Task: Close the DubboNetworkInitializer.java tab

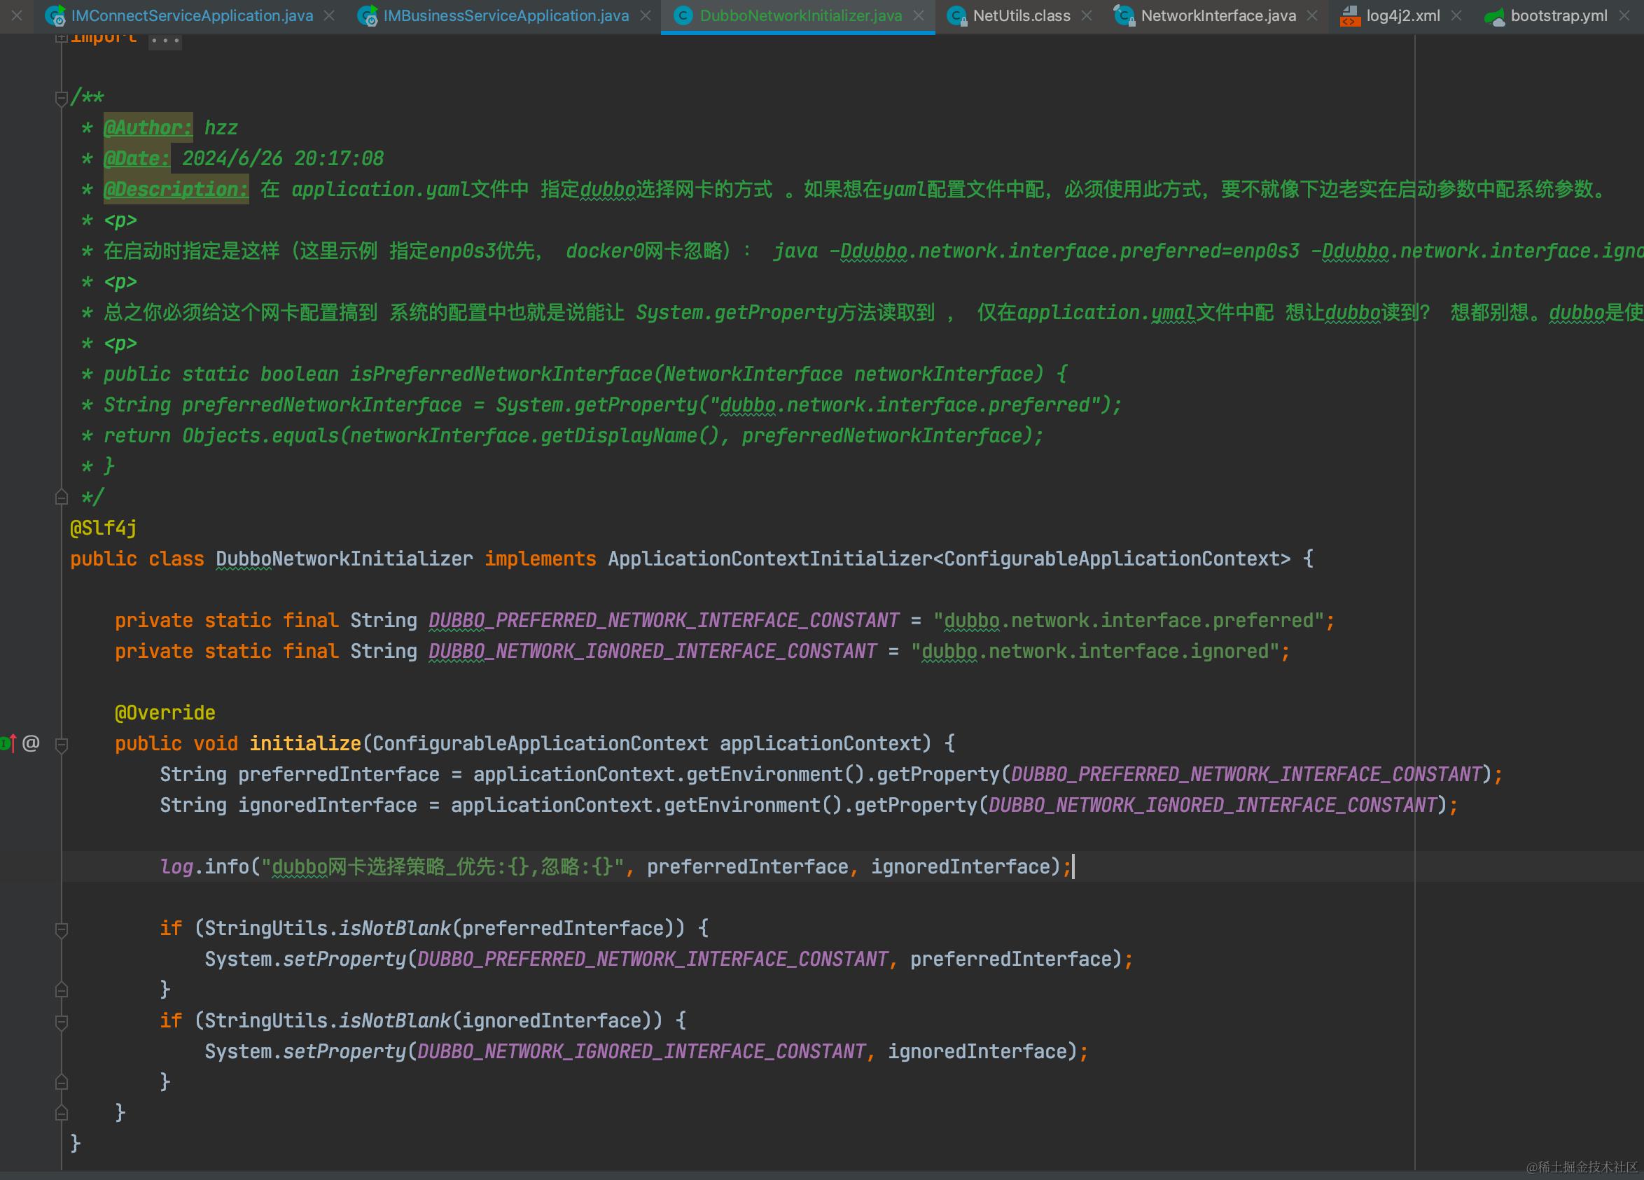Action: [x=919, y=16]
